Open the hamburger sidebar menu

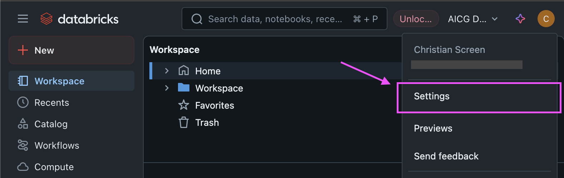click(x=23, y=19)
